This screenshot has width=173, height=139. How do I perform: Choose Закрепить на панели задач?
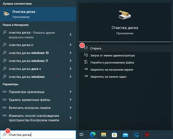[125, 77]
